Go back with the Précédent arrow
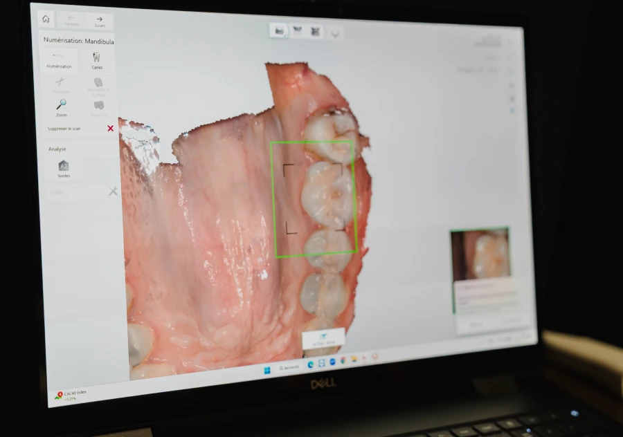The width and height of the screenshot is (623, 437). pyautogui.click(x=71, y=21)
